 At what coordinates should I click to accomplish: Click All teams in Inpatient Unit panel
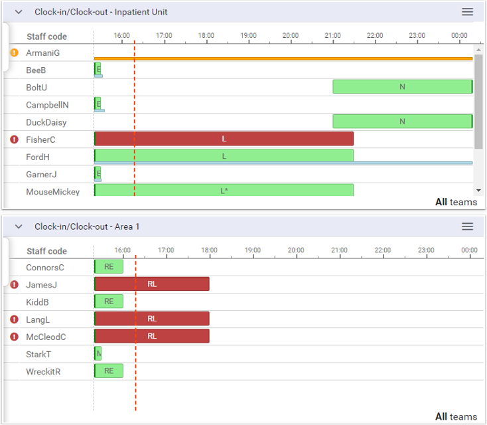[456, 202]
